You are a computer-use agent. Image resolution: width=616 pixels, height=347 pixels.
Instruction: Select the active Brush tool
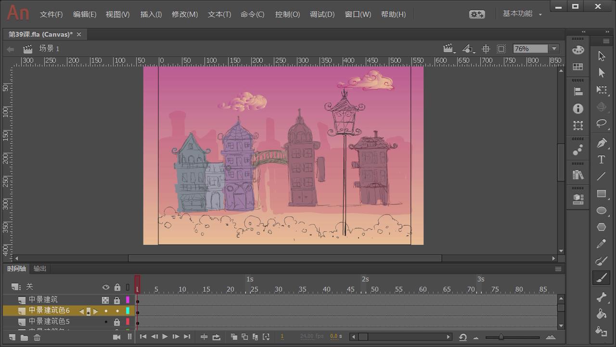coord(602,278)
